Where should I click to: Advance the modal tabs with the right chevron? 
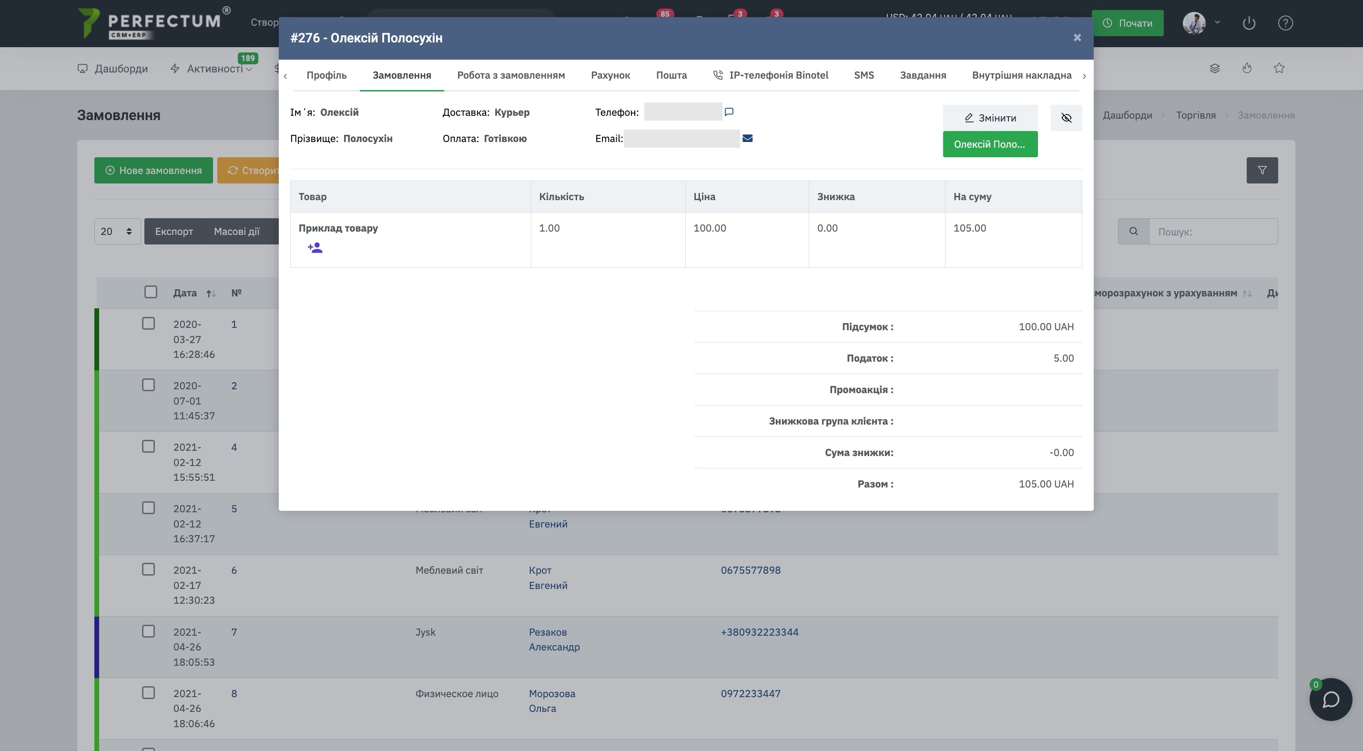pyautogui.click(x=1084, y=76)
